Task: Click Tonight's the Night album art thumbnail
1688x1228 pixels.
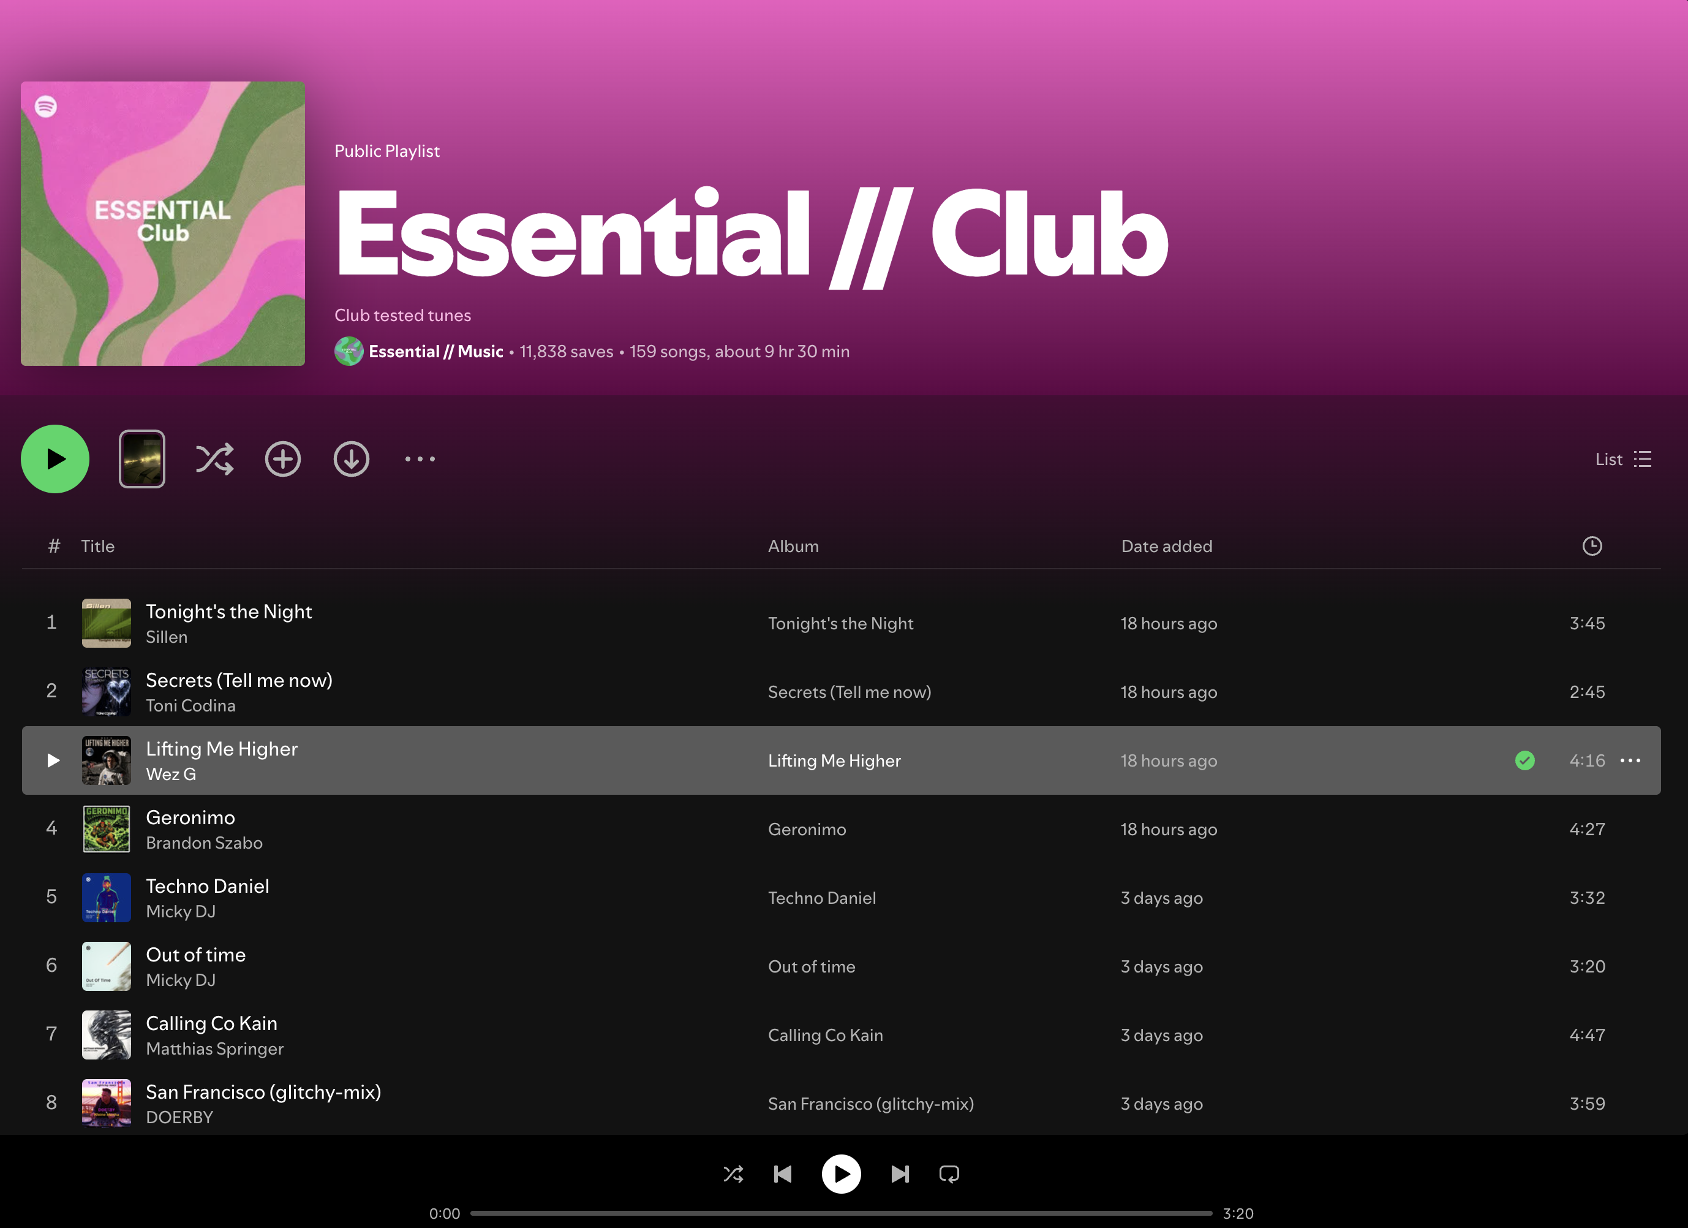Action: 107,623
